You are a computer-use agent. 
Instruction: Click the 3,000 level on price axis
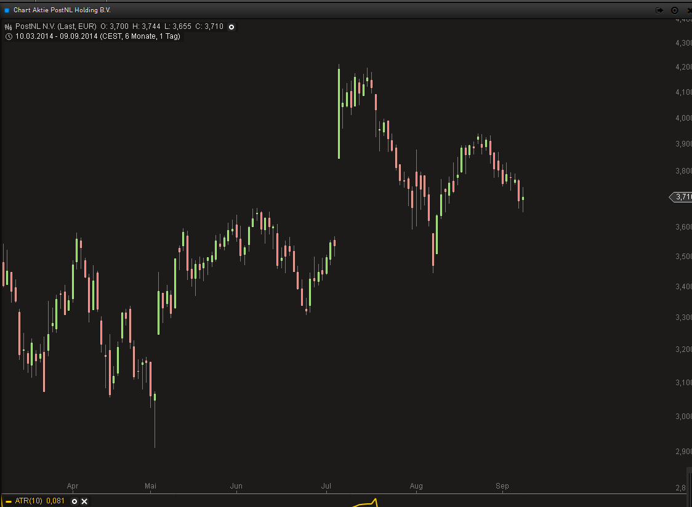click(x=682, y=417)
